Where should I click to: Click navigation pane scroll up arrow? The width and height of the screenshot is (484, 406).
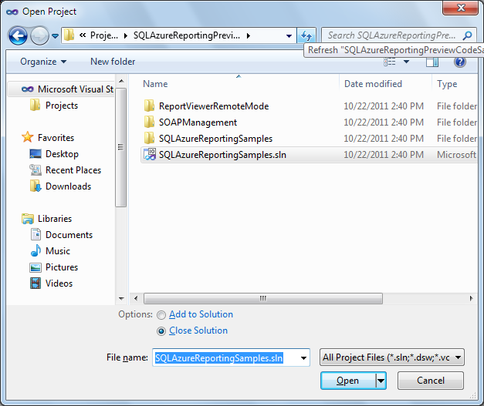pos(121,81)
